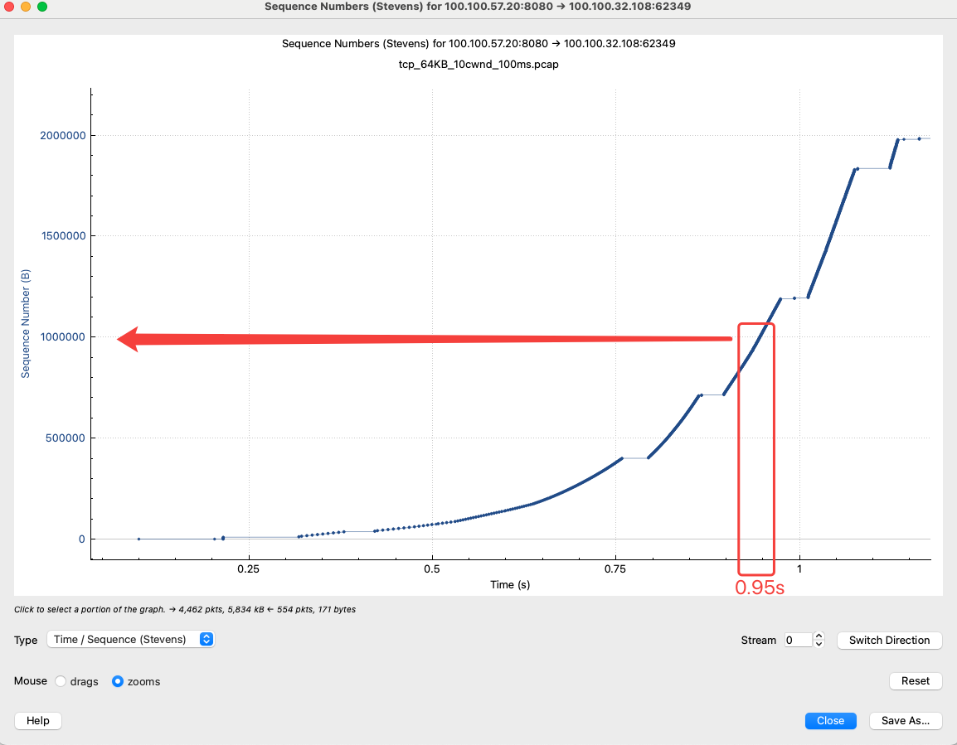The width and height of the screenshot is (957, 745).
Task: Open Help for the graph dialog
Action: (38, 721)
